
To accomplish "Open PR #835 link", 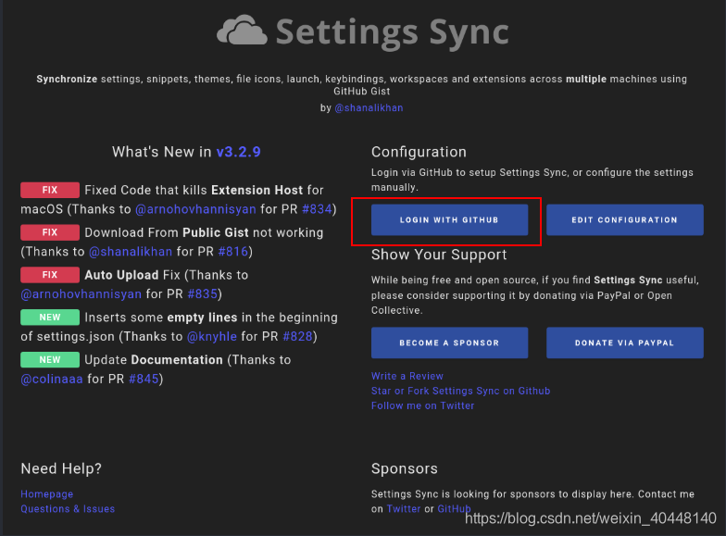I will (x=203, y=294).
